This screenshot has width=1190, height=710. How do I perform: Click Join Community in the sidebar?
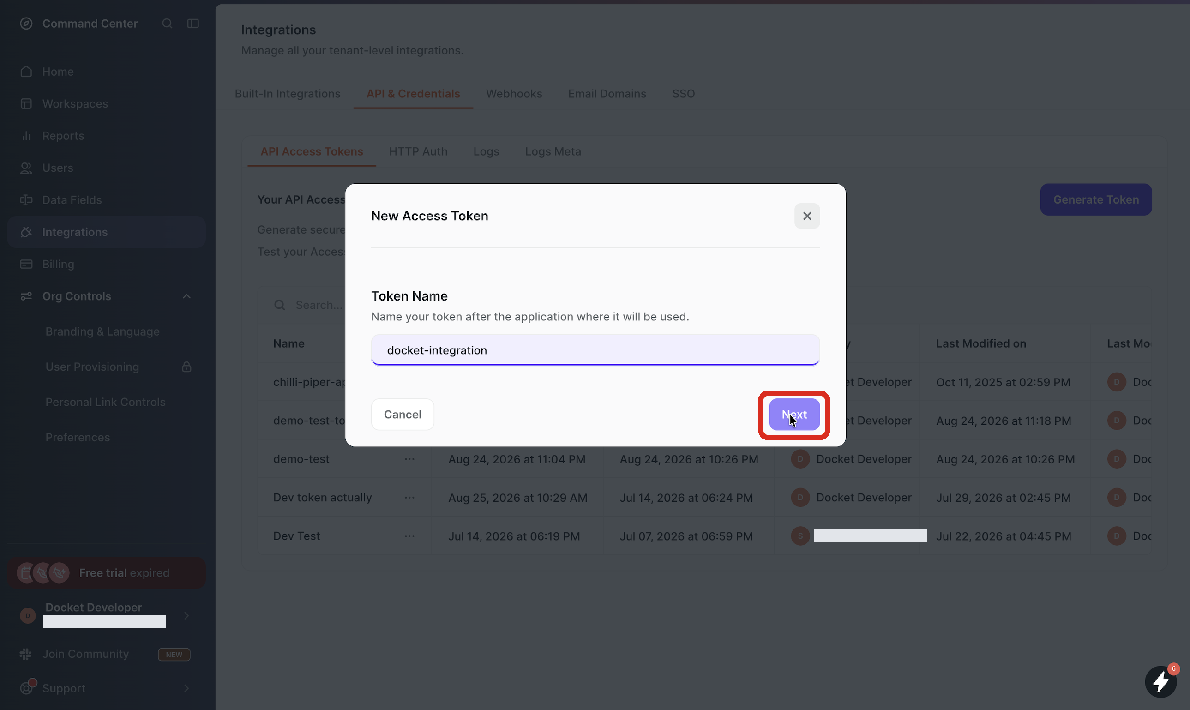click(85, 654)
